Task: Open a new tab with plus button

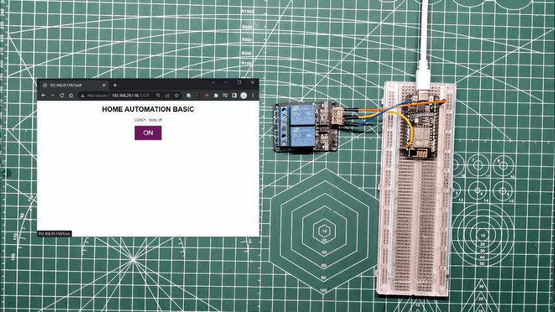Action: (114, 85)
